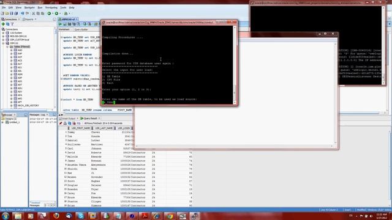Open Windows Explorer folder on the taskbar

(x=18, y=216)
